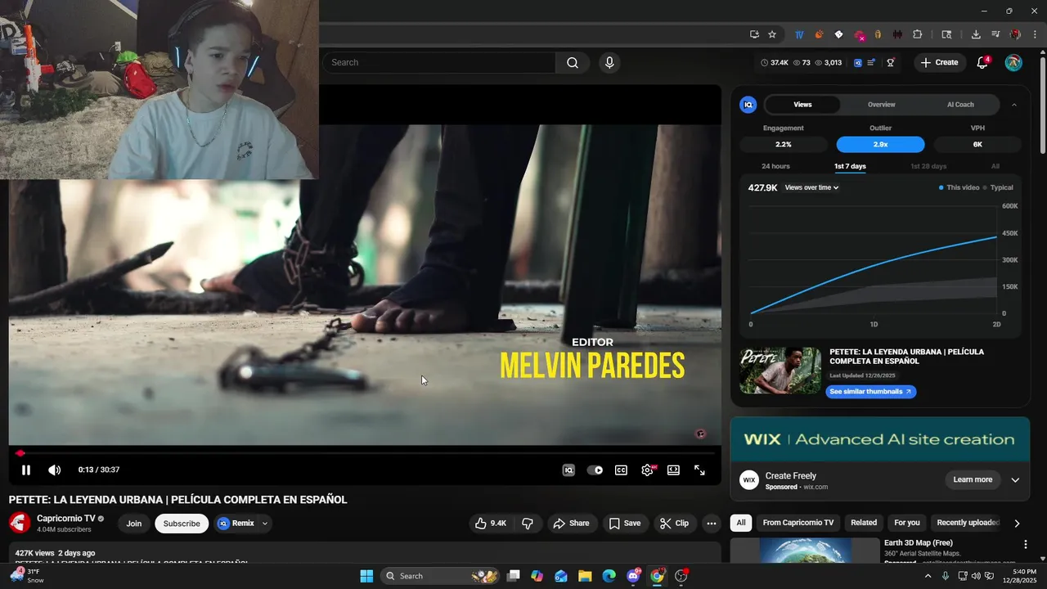Screen dimensions: 1047x589
Task: Open more actions three dots under video
Action: pos(712,524)
